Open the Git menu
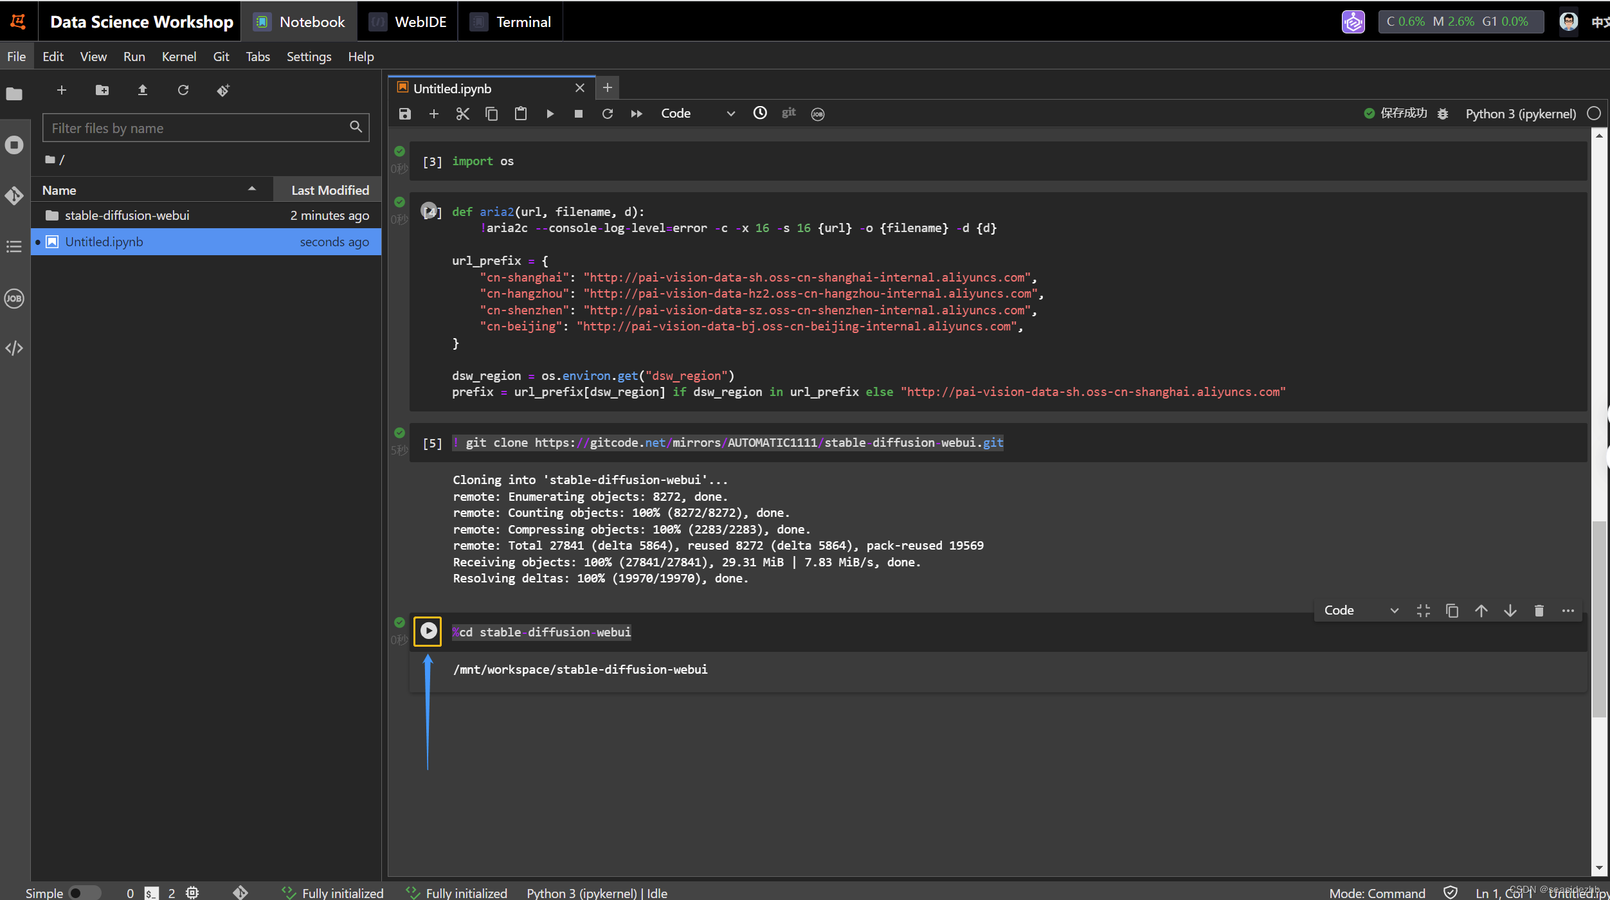1610x900 pixels. (221, 57)
